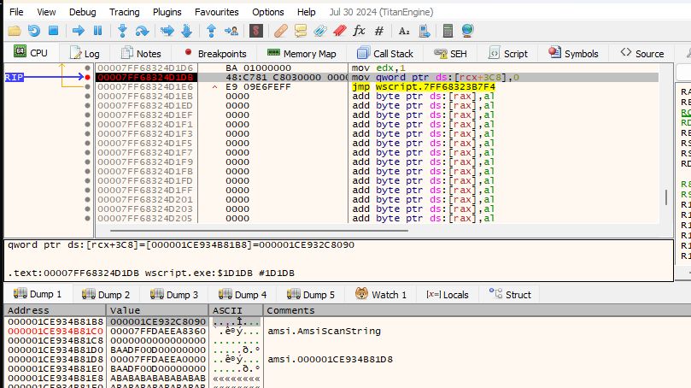691x388 pixels.
Task: Click the disassembly horizontal scrollbar
Action: (x=259, y=230)
